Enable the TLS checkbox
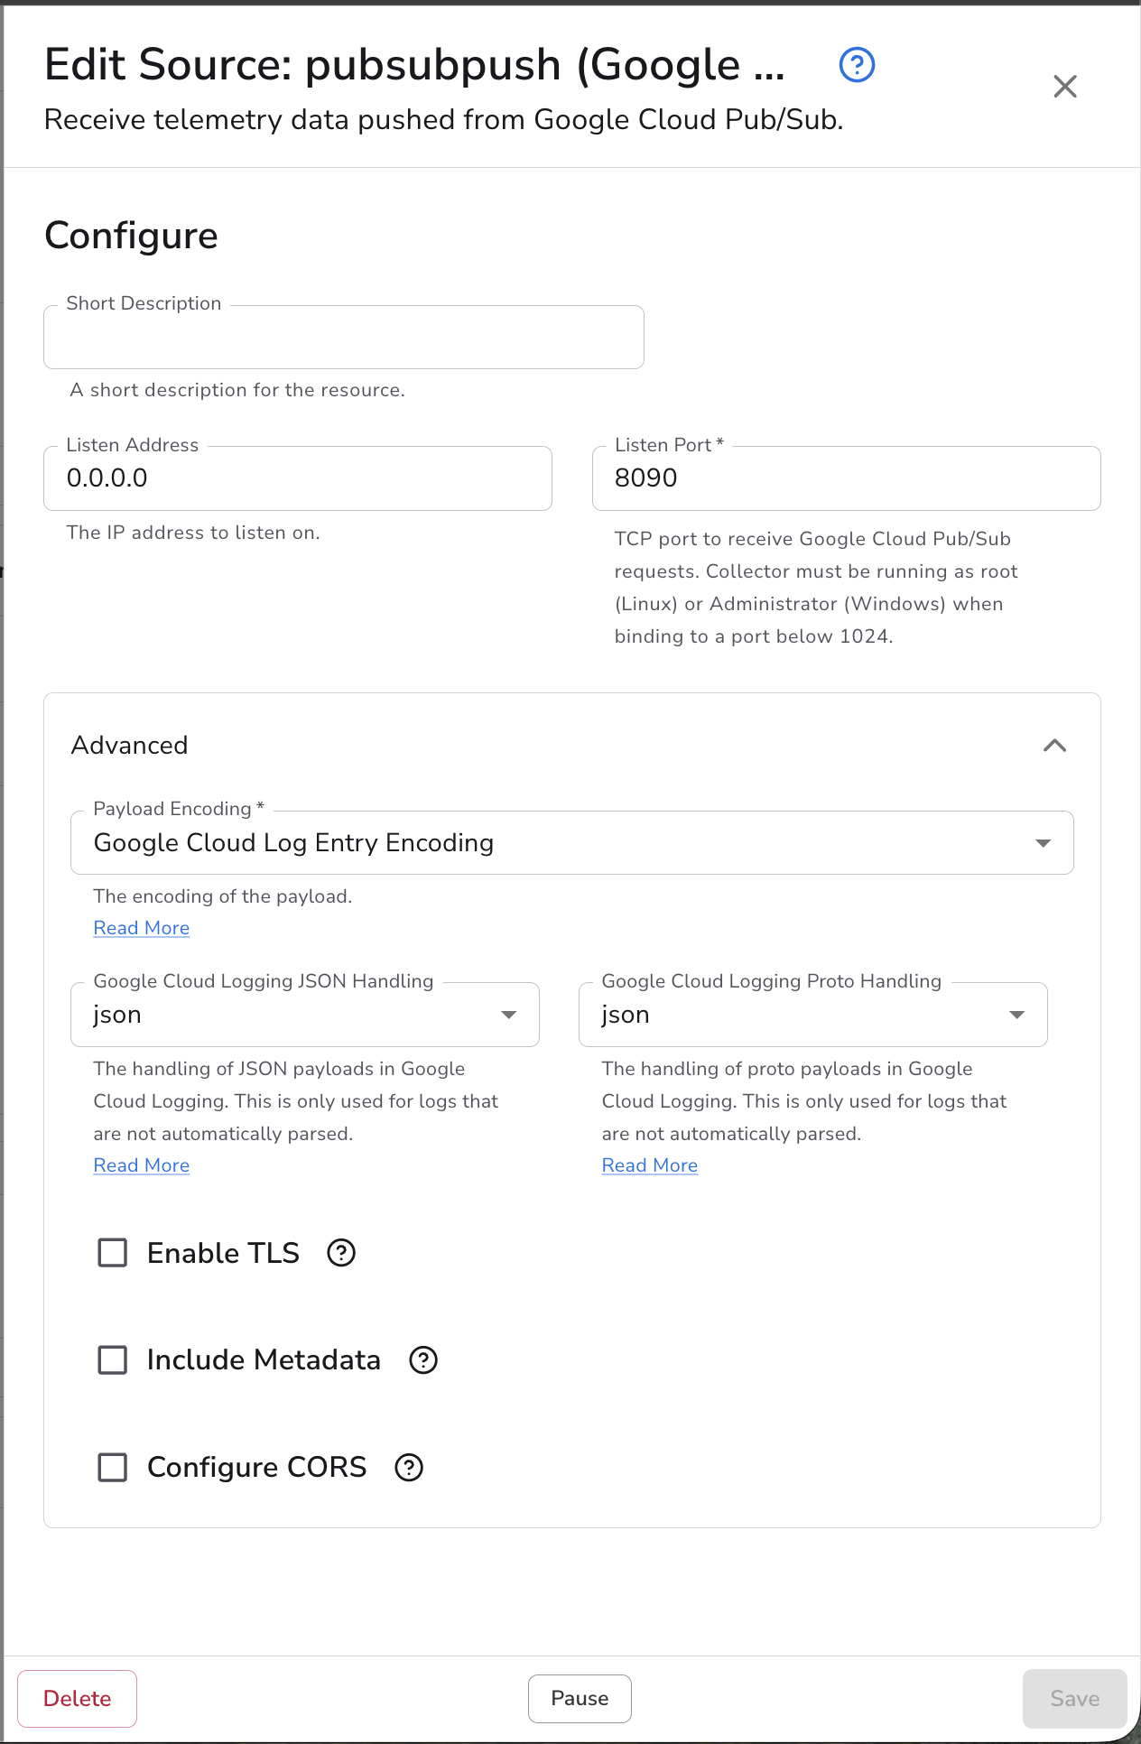The width and height of the screenshot is (1141, 1744). click(113, 1253)
